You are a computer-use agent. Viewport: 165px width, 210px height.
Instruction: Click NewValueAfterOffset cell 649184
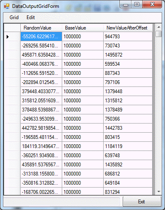pos(128,183)
